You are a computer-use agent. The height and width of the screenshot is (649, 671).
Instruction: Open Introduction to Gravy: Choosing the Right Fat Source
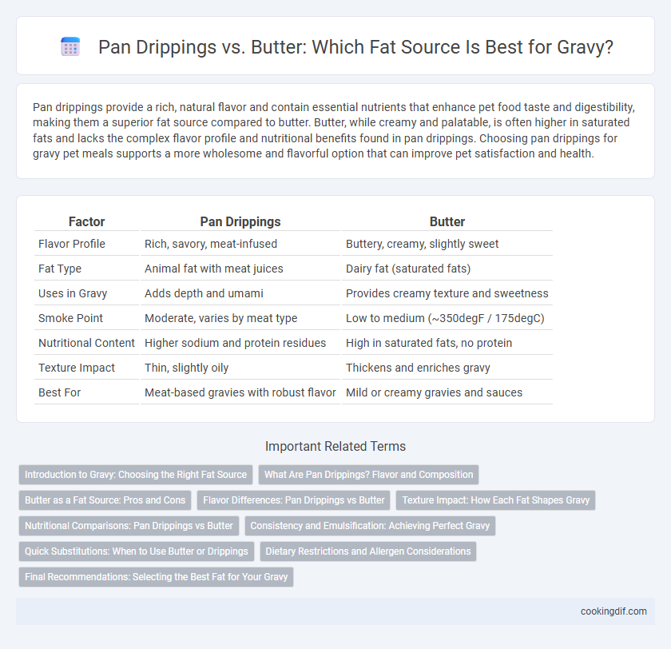point(136,475)
